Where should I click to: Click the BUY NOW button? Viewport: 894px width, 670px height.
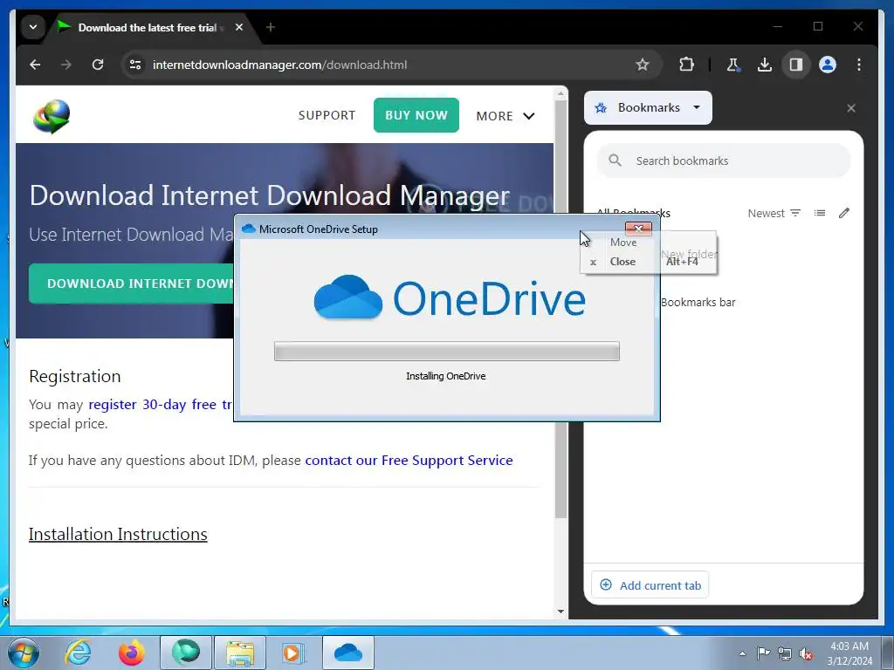click(x=416, y=115)
